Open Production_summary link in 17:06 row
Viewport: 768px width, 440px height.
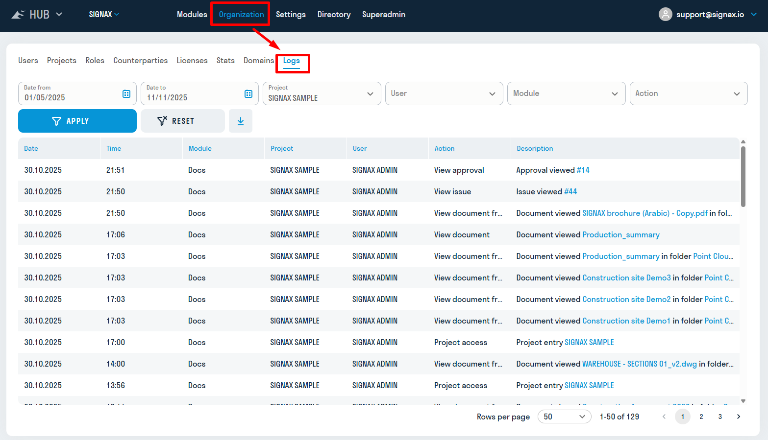pos(621,235)
